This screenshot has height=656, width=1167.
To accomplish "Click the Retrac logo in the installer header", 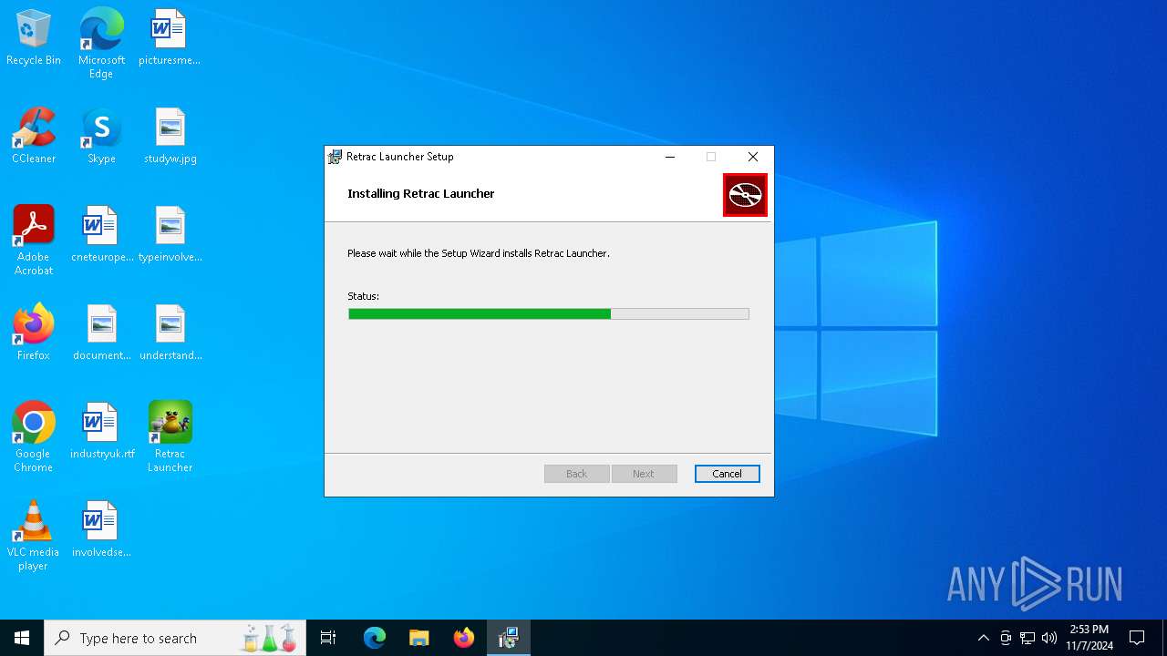I will tap(745, 195).
